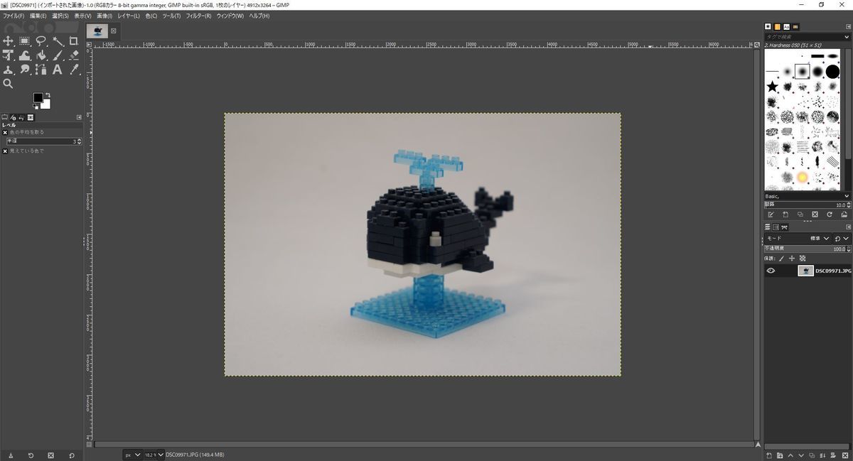The height and width of the screenshot is (461, 853).
Task: Toggle the 色の平均を取る checkbox
Action: coord(5,132)
